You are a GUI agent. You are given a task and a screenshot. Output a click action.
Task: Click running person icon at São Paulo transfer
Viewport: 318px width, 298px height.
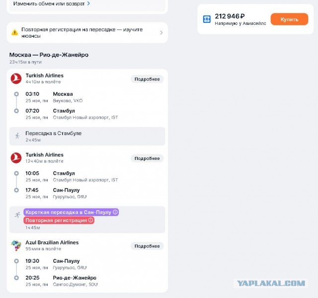pos(17,215)
